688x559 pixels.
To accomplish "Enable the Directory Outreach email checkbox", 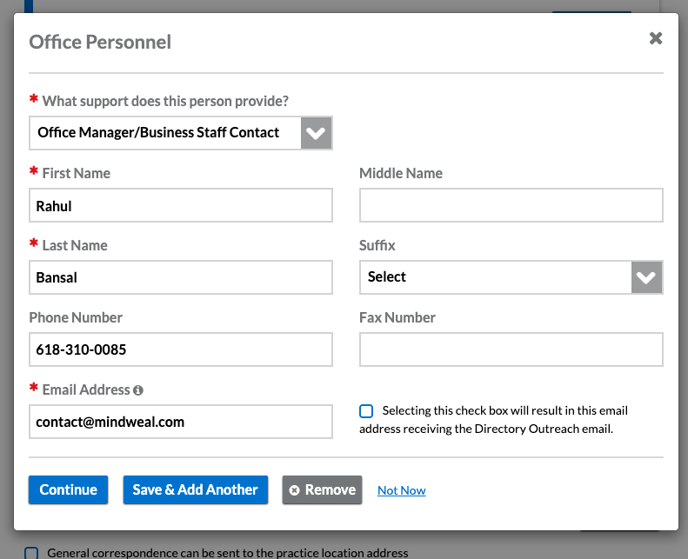I will click(366, 411).
